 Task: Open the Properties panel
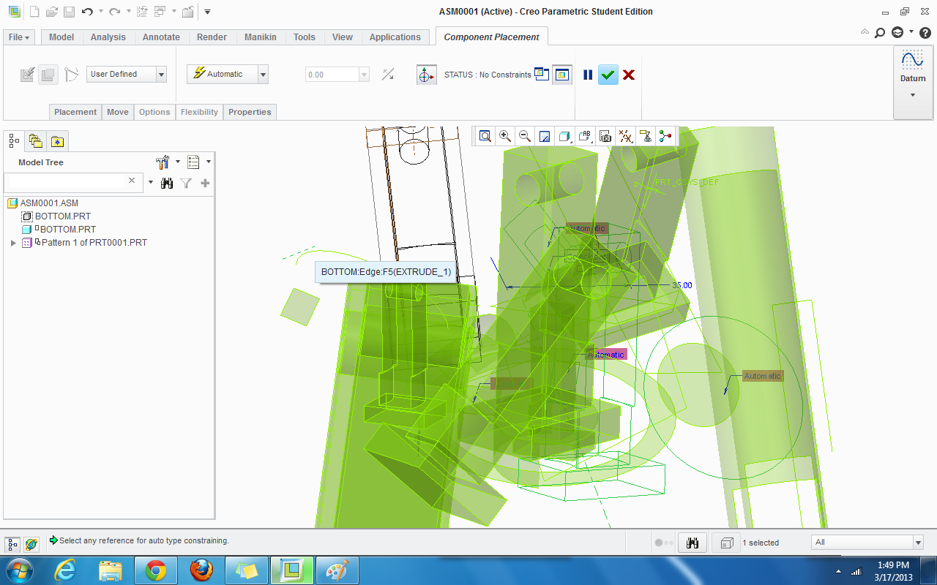(250, 112)
